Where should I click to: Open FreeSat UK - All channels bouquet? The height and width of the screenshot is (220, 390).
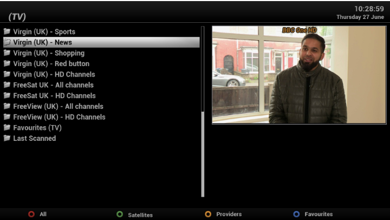[101, 85]
